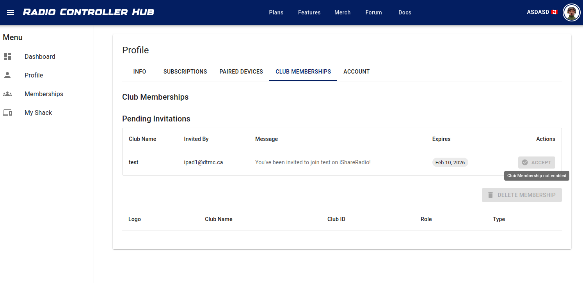This screenshot has height=283, width=583.
Task: Click the Docs link in header
Action: coord(405,12)
